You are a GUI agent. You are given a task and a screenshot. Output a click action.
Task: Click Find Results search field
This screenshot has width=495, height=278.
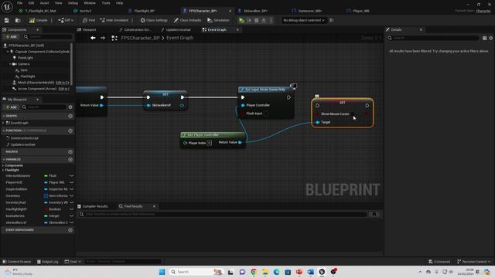tap(222, 215)
